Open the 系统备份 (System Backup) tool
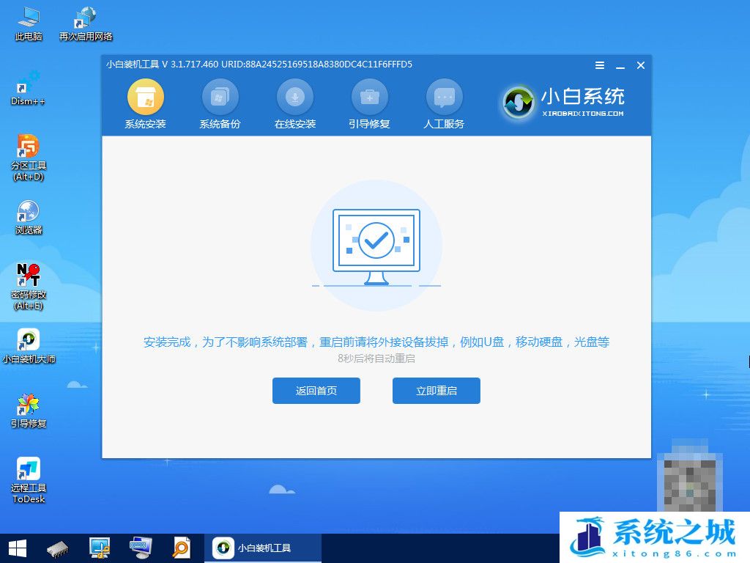The height and width of the screenshot is (563, 750). pyautogui.click(x=220, y=103)
